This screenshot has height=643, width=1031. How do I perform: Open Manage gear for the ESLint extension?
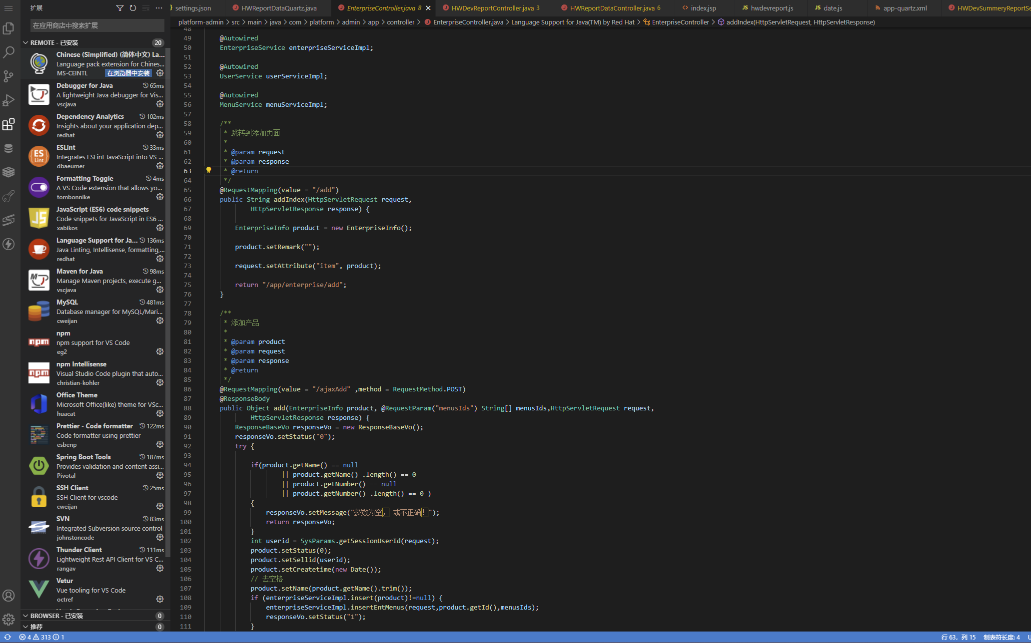160,166
